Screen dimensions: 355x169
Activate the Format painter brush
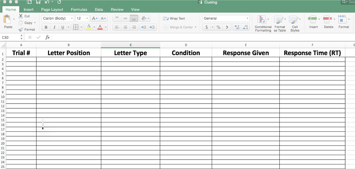21,29
